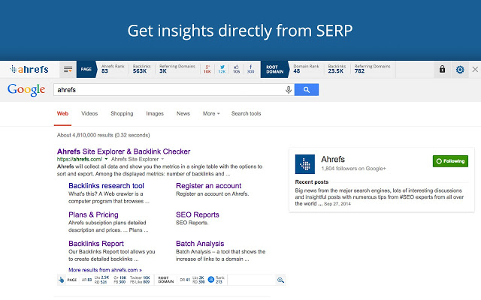Click the Recent posts snippet text

point(379,196)
